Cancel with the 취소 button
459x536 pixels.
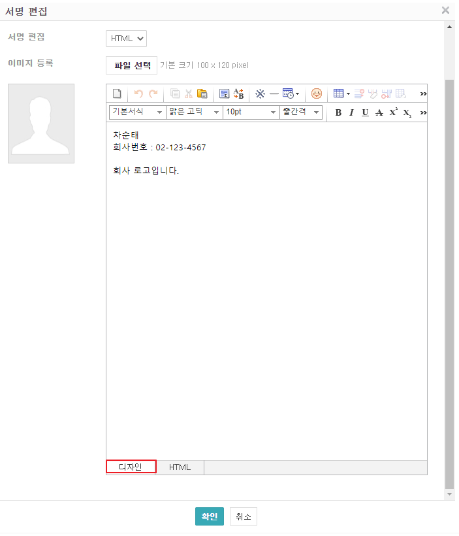tap(244, 516)
